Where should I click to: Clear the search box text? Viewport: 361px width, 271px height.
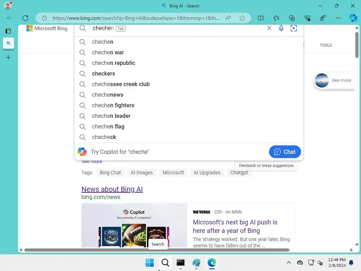coord(269,28)
